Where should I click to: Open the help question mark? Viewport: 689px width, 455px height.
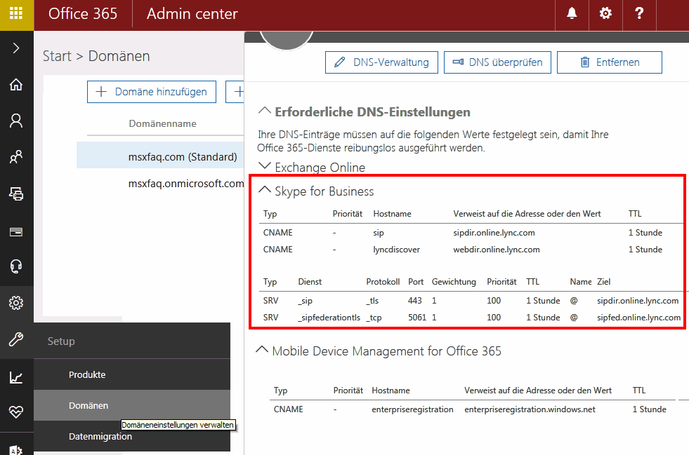(x=639, y=13)
